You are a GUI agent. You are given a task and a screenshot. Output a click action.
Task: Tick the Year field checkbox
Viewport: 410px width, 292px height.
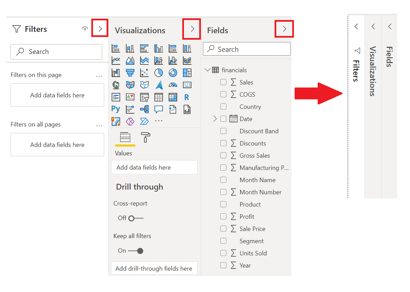pyautogui.click(x=223, y=265)
